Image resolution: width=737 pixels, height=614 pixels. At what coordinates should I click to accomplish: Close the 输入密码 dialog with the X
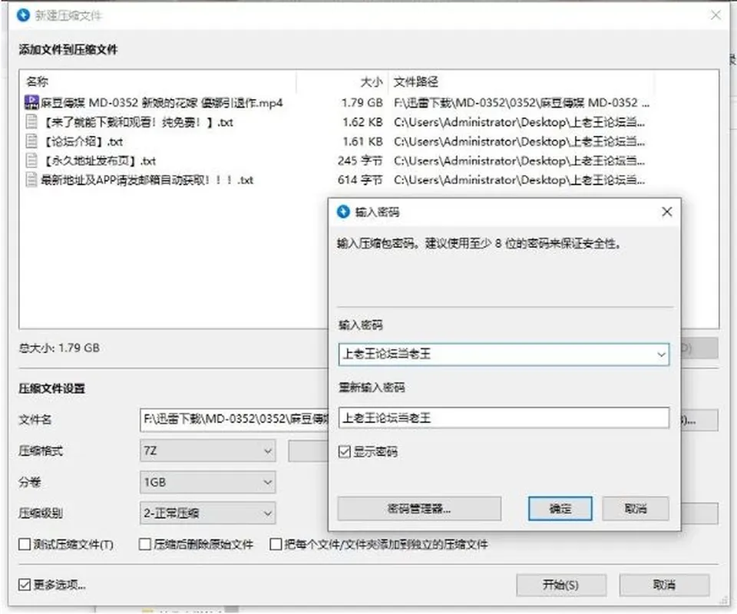tap(666, 212)
